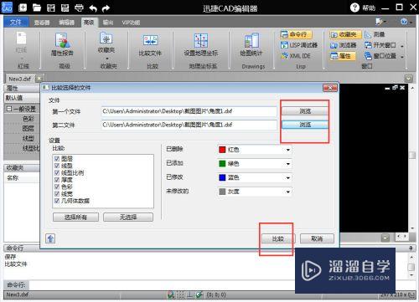Click the 取消 button in dialog

317,238
